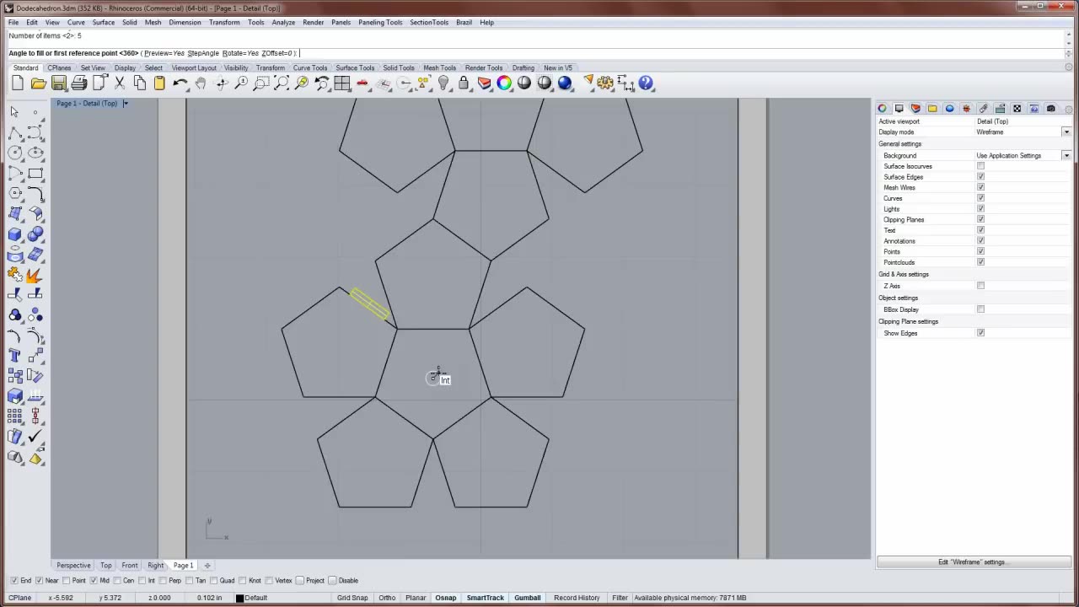Switch to the Curve Tools toolbar tab
The width and height of the screenshot is (1079, 607).
click(x=310, y=67)
